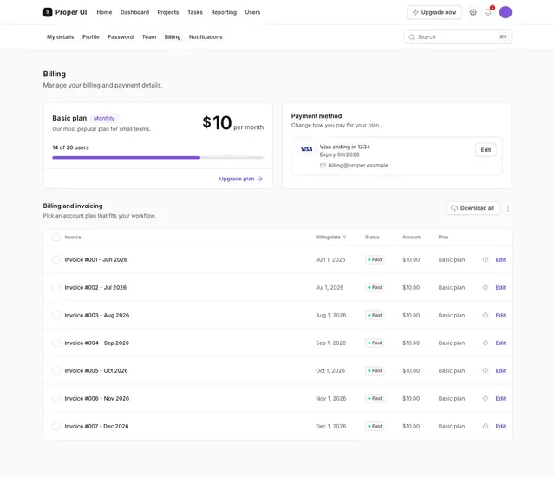
Task: Download Invoice #006 with its cloud icon
Action: tap(486, 398)
